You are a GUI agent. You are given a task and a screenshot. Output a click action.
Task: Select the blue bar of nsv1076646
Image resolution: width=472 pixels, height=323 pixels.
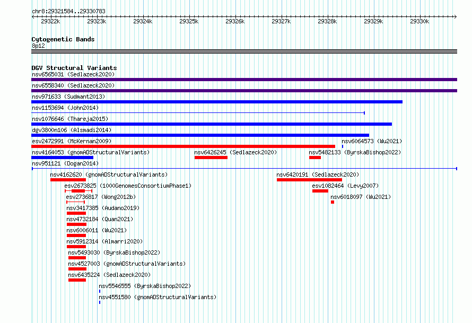click(x=212, y=124)
